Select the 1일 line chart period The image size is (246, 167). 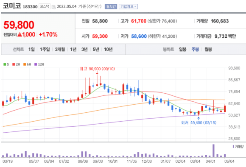click(x=31, y=50)
